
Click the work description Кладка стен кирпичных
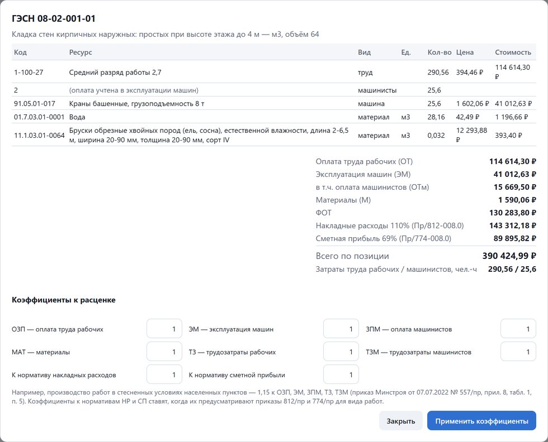click(166, 34)
